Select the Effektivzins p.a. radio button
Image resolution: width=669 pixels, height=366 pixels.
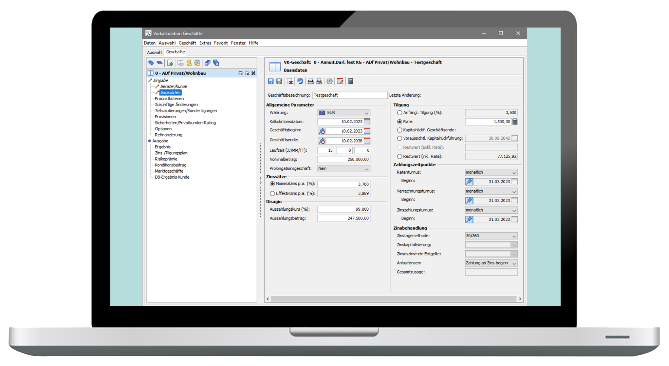click(272, 193)
